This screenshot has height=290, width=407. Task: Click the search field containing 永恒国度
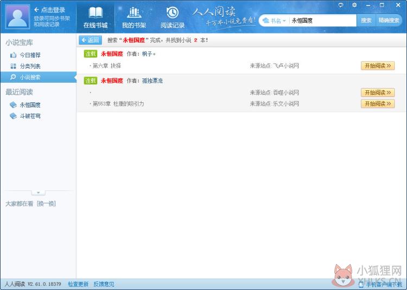pyautogui.click(x=323, y=21)
